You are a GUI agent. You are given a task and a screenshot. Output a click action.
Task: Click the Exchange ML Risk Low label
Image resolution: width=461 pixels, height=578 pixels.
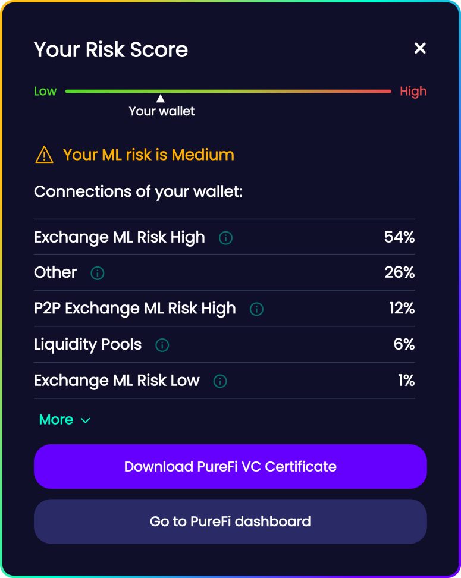pyautogui.click(x=117, y=381)
